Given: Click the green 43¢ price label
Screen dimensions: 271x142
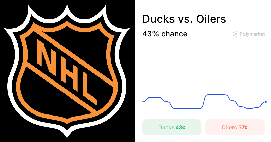Looking at the screenshot, I should pos(180,128).
